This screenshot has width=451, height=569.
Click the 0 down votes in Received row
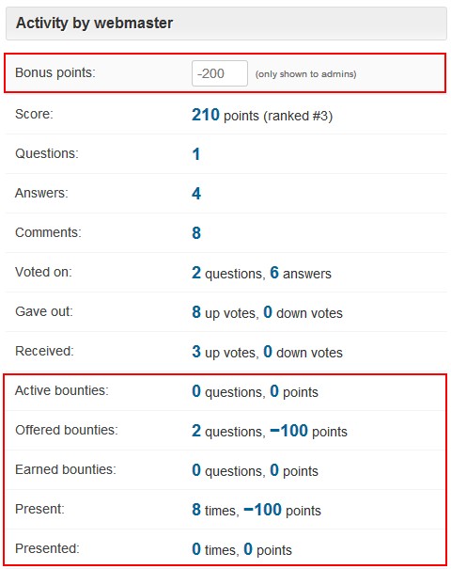(x=268, y=352)
